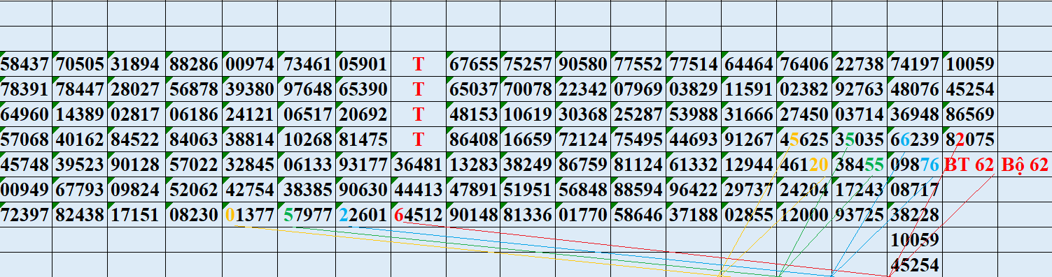Select cell showing 31894
Screen dimensions: 1052x277
tap(136, 65)
